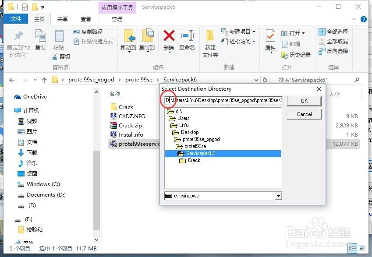Viewport: 372px width, 257px height.
Task: Click the Application Tools (应用程序工具) tab header
Action: pos(117,7)
